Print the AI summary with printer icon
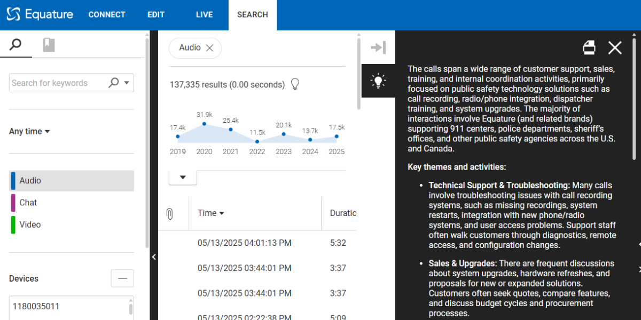Viewport: 641px width, 320px height. pos(589,48)
